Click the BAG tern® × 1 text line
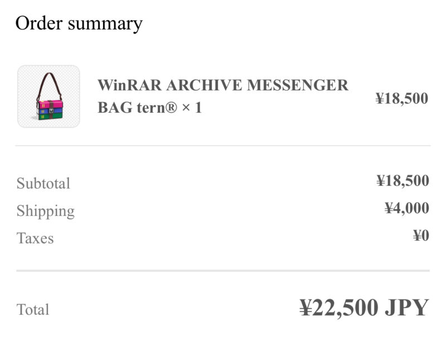This screenshot has width=446, height=355. (x=149, y=108)
